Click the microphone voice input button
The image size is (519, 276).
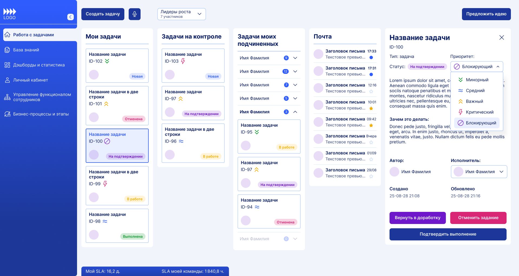(x=134, y=14)
